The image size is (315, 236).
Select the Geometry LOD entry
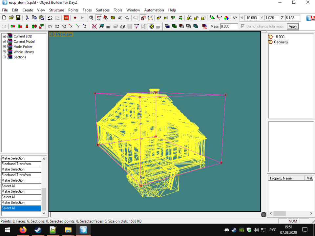281,42
